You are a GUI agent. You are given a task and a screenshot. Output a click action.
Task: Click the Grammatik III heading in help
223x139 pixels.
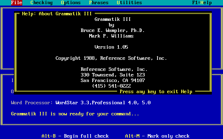(113, 19)
